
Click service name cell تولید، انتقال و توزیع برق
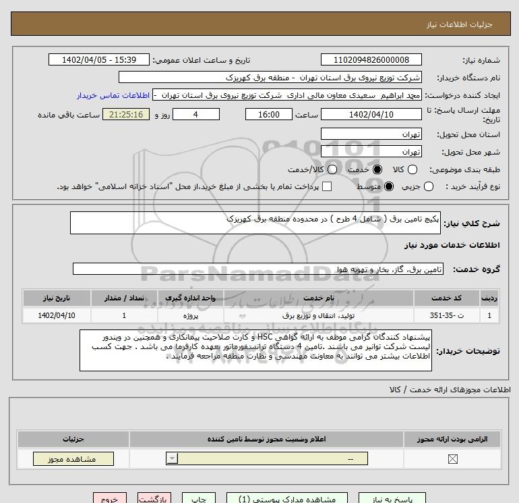(x=319, y=315)
